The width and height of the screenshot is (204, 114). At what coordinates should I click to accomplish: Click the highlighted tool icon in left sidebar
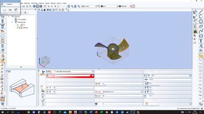3,60
